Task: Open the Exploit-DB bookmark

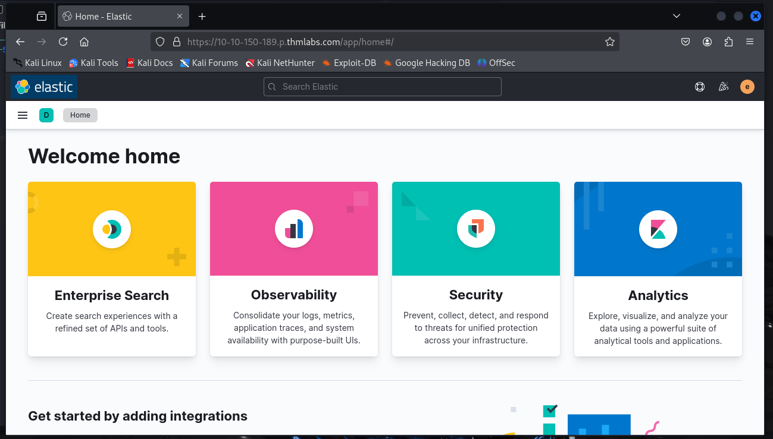Action: [x=349, y=62]
